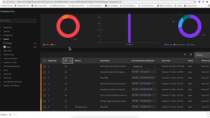Select the checkbox for offense ID 33

tap(45, 72)
